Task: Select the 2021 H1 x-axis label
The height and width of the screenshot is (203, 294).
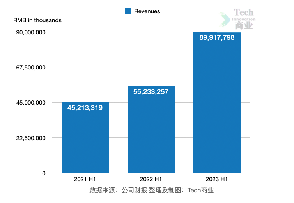Action: click(85, 179)
